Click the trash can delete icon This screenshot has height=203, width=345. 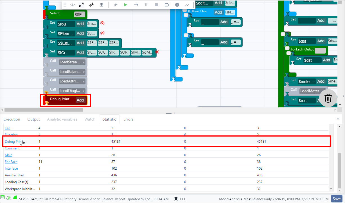(328, 98)
